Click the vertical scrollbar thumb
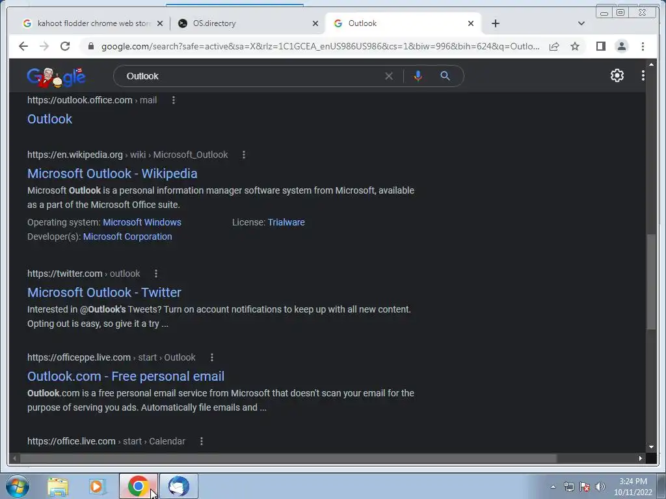 pos(651,282)
